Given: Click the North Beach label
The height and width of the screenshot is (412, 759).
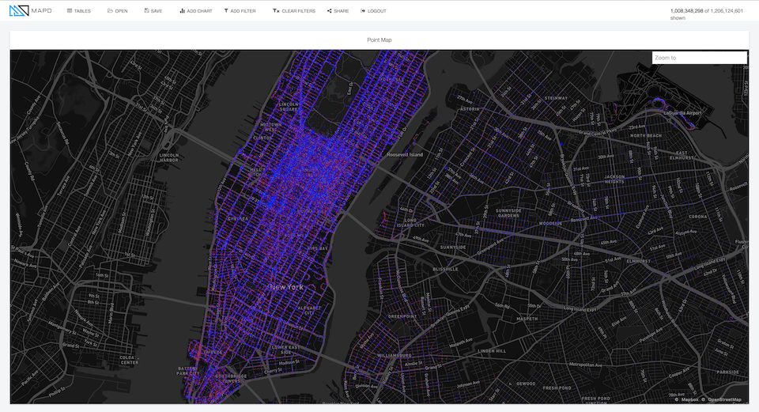Looking at the screenshot, I should pos(646,135).
